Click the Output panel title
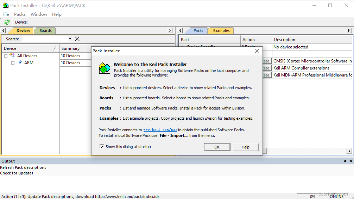Screen dimensions: 354x199 click(x=8, y=161)
